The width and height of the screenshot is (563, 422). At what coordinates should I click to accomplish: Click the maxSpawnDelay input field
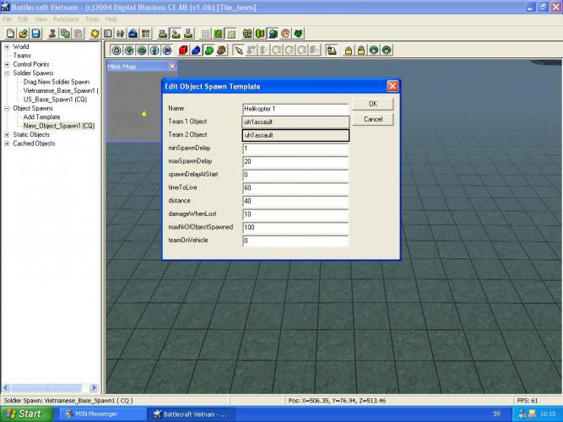[x=295, y=161]
